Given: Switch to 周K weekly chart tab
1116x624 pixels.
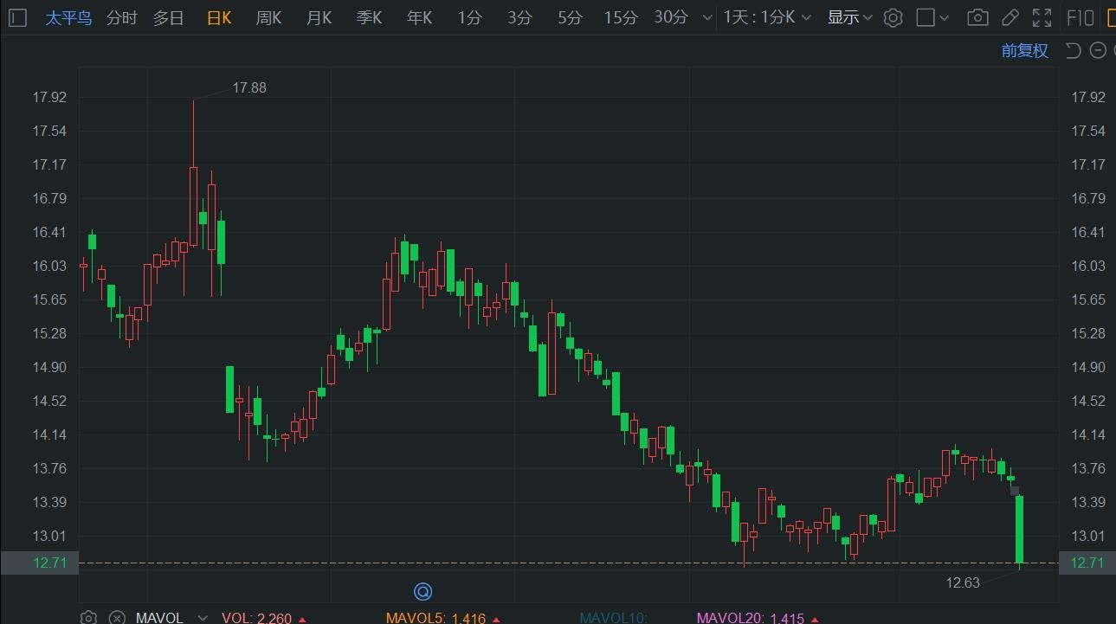Looking at the screenshot, I should point(268,17).
